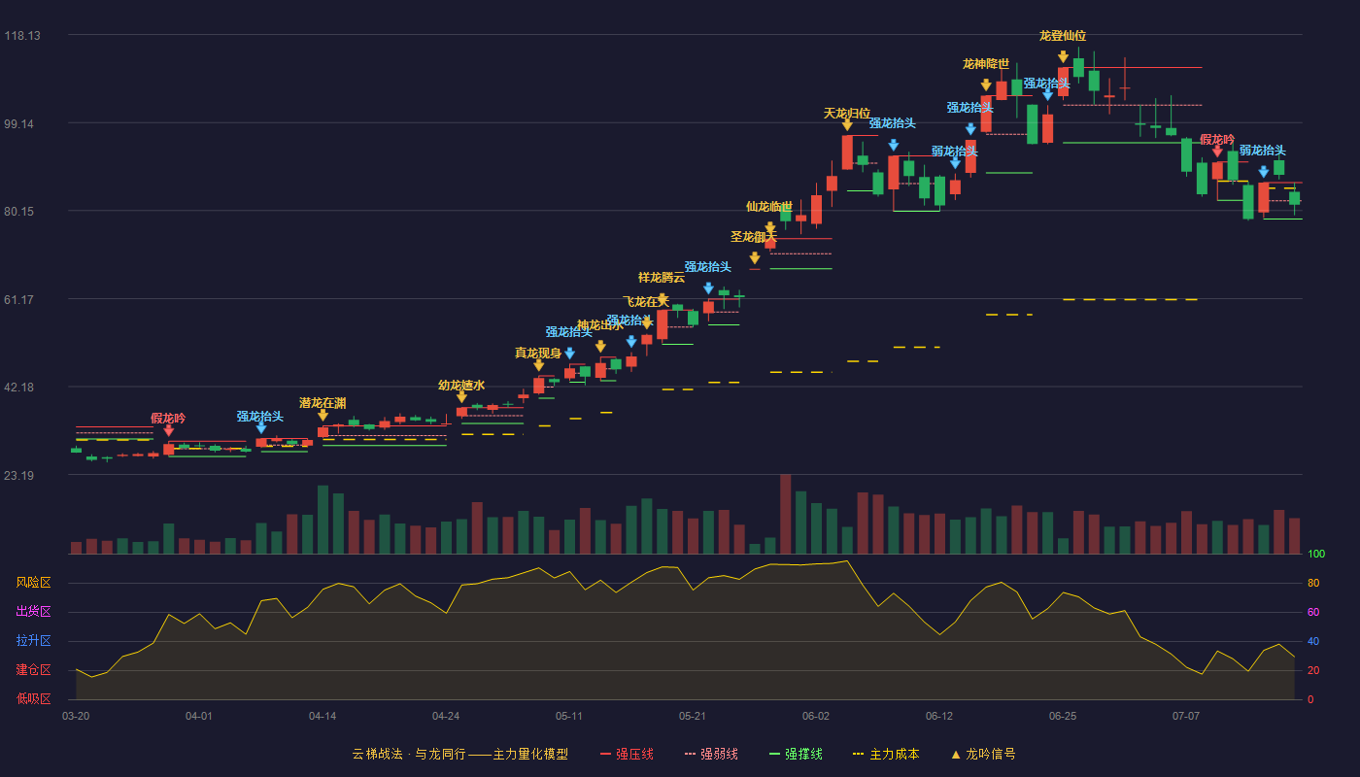This screenshot has width=1360, height=777.
Task: Select the 神龙出水 signal marker
Action: [x=600, y=347]
